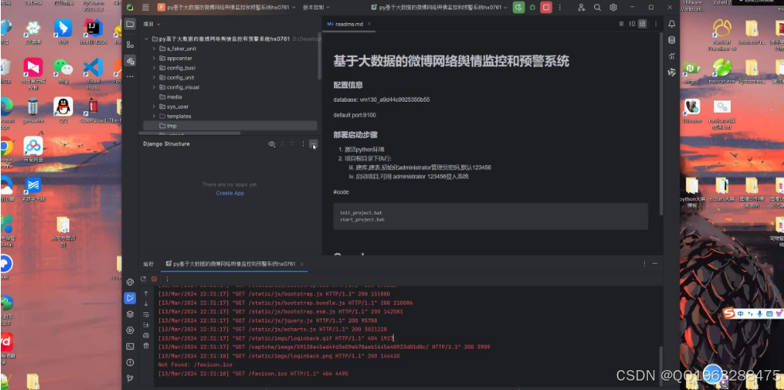Open the WeChat desktop icon
Screen dimensions: 784x390
point(63,71)
